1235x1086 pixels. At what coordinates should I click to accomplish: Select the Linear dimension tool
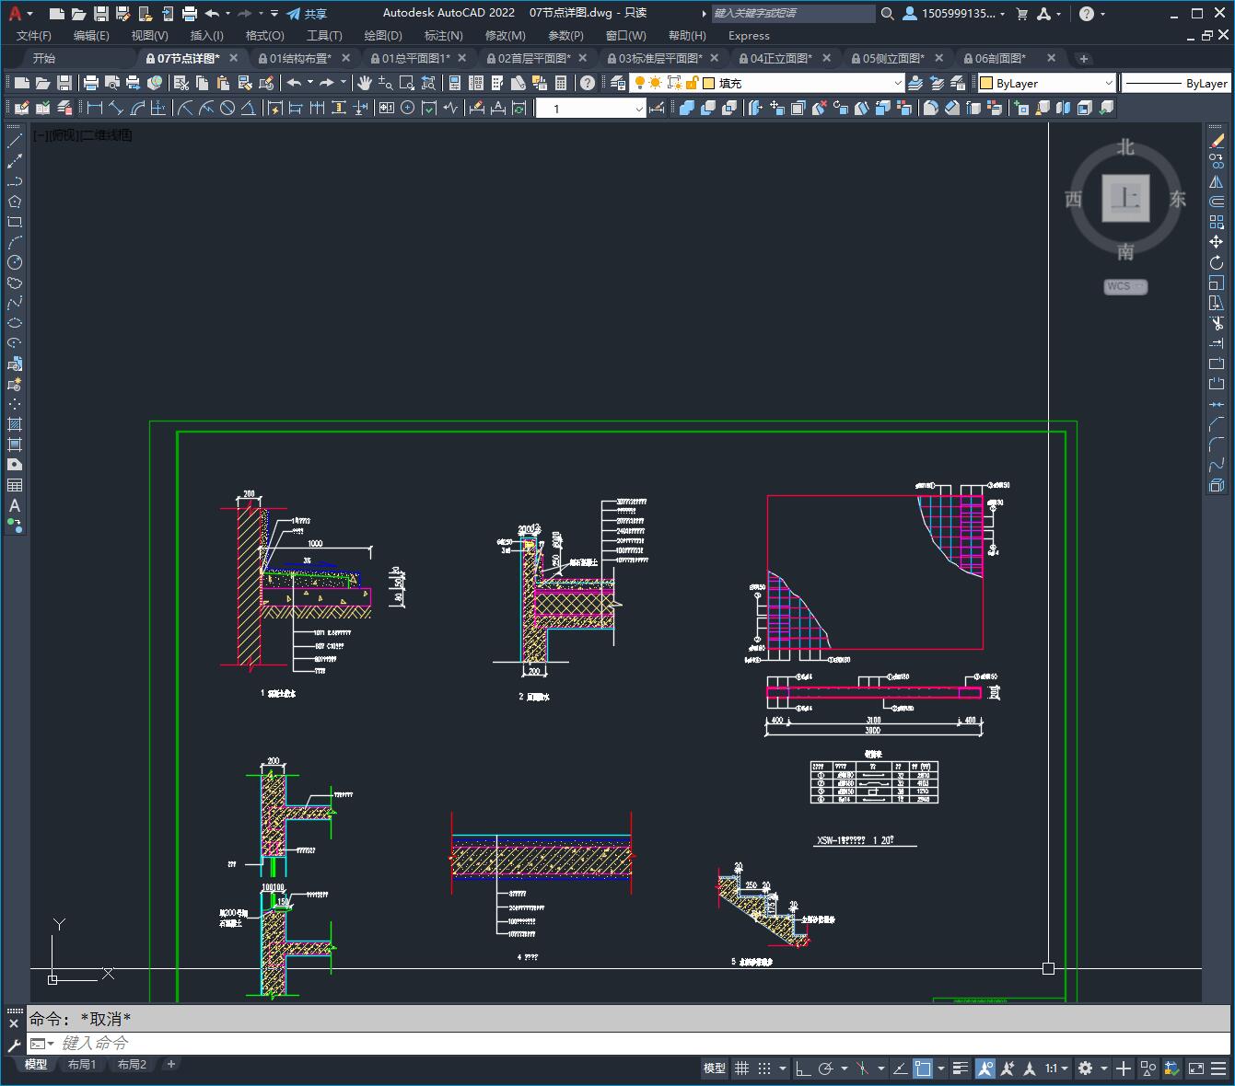pyautogui.click(x=95, y=108)
